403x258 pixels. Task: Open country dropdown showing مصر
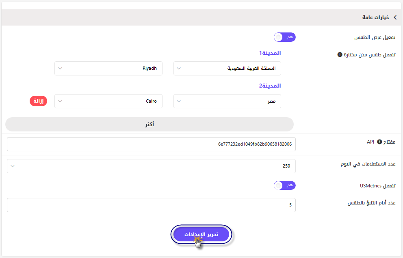227,101
